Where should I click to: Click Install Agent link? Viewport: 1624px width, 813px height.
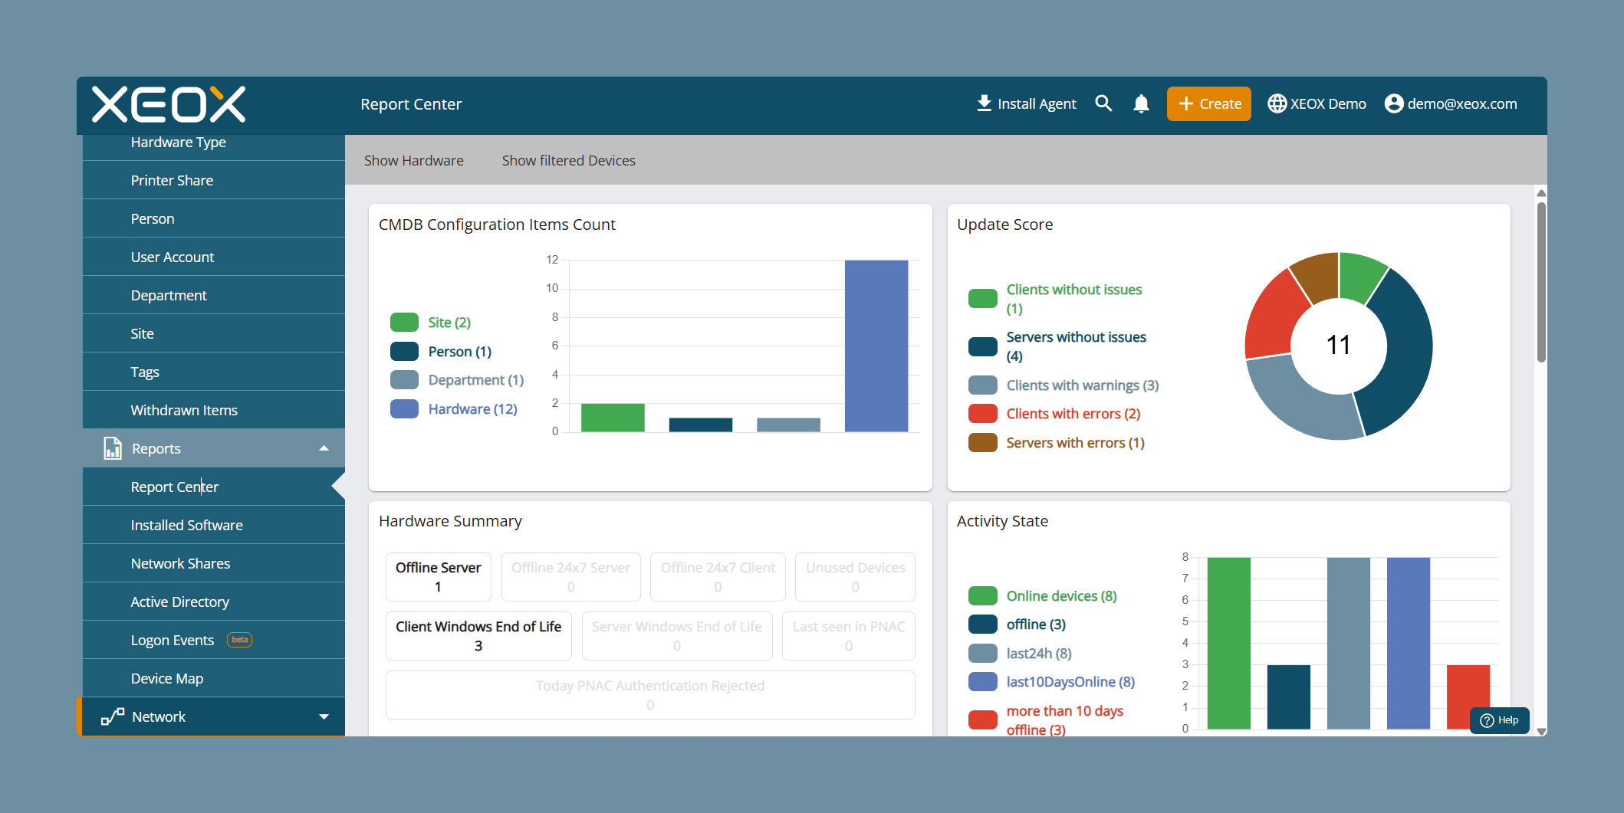[1026, 103]
